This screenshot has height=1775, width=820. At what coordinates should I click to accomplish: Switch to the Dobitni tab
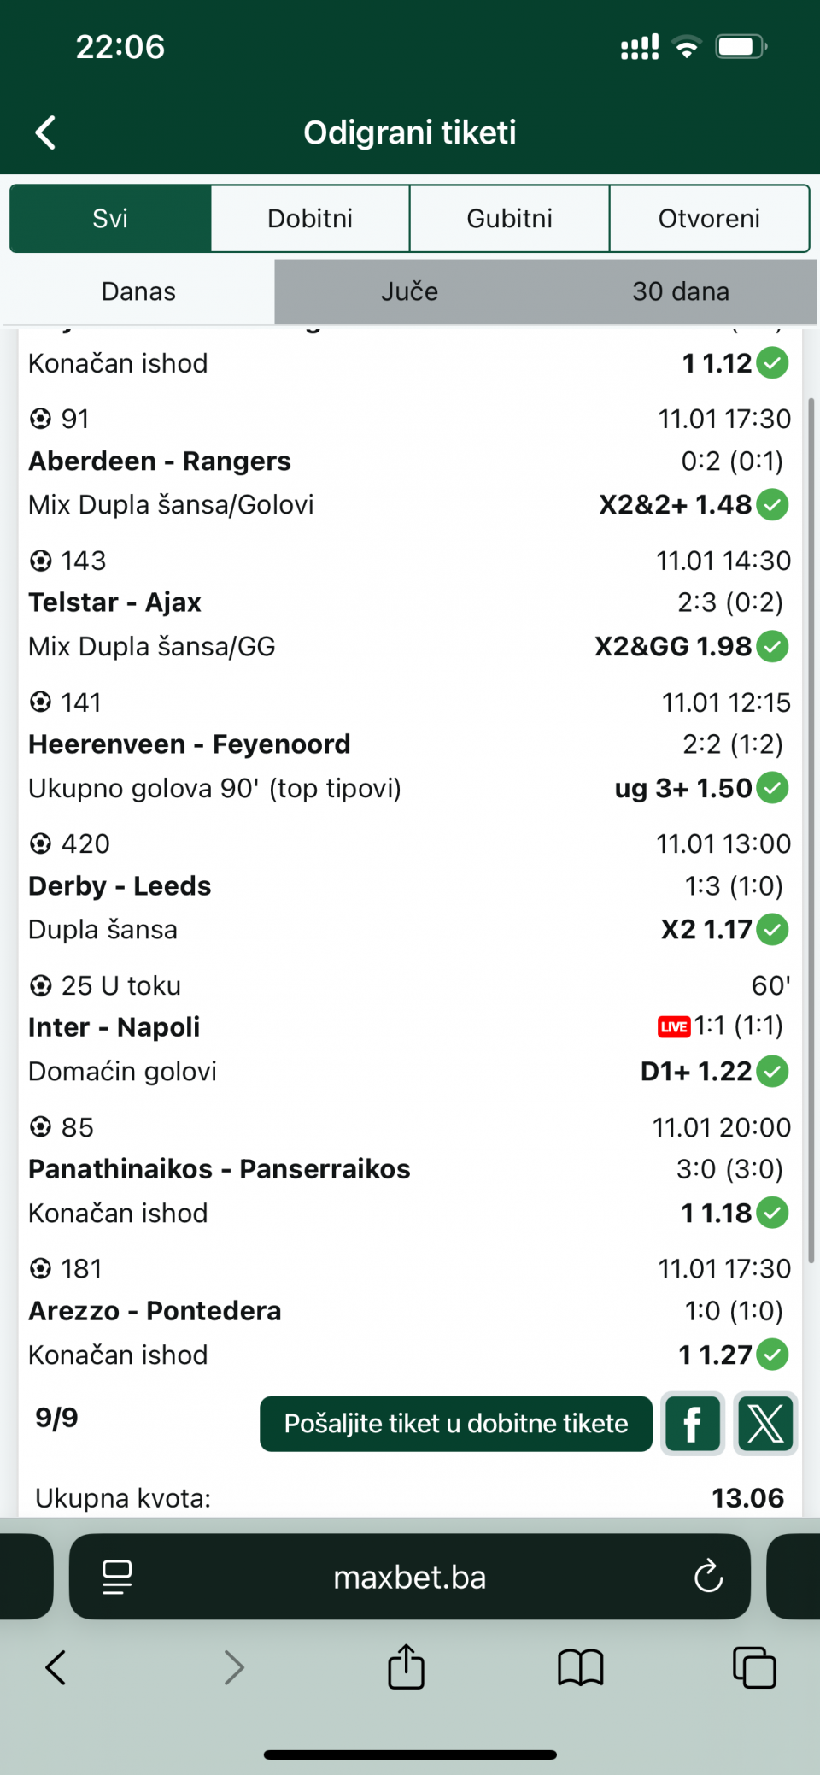tap(310, 219)
